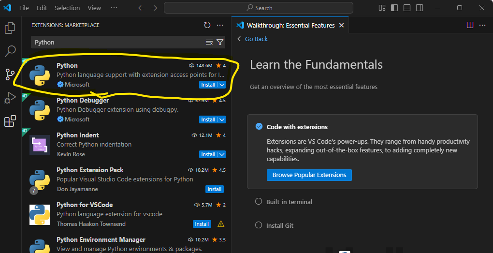493x253 pixels.
Task: Toggle the Code with extensions step checkmark
Action: click(x=259, y=127)
